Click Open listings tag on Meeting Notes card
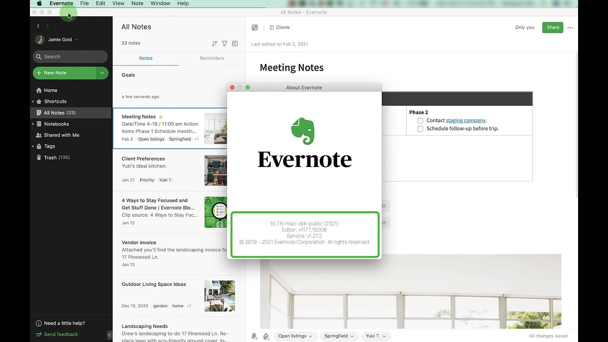 tap(151, 139)
